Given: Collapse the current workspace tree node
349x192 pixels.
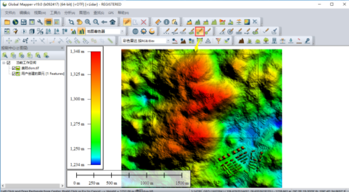Looking at the screenshot, I should [x=4, y=63].
